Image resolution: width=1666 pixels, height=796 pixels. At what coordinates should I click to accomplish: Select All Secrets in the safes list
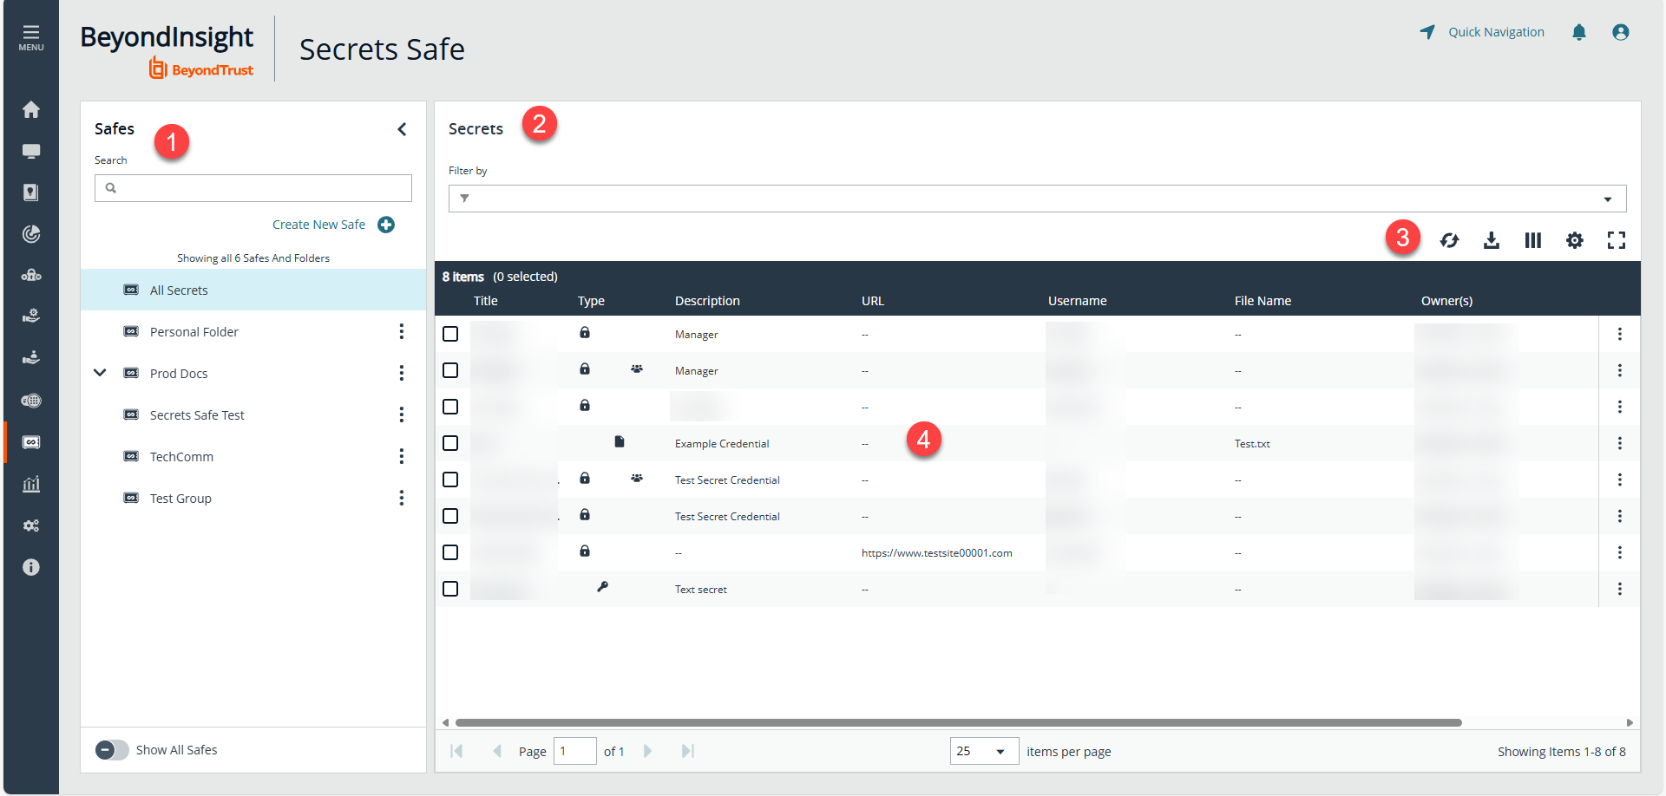[253, 290]
